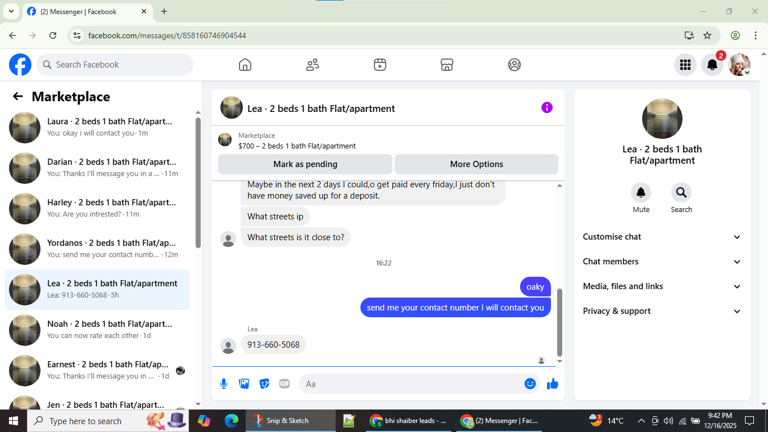View site information icon beside the URL

pos(78,35)
